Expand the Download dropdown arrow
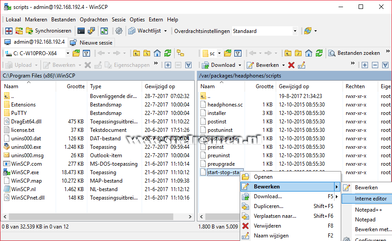The width and height of the screenshot is (392, 241). click(240, 65)
